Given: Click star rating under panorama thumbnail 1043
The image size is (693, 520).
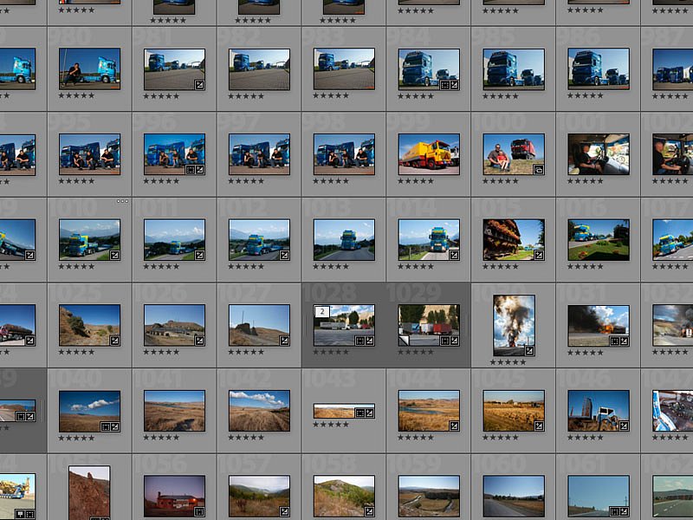Looking at the screenshot, I should (x=331, y=425).
